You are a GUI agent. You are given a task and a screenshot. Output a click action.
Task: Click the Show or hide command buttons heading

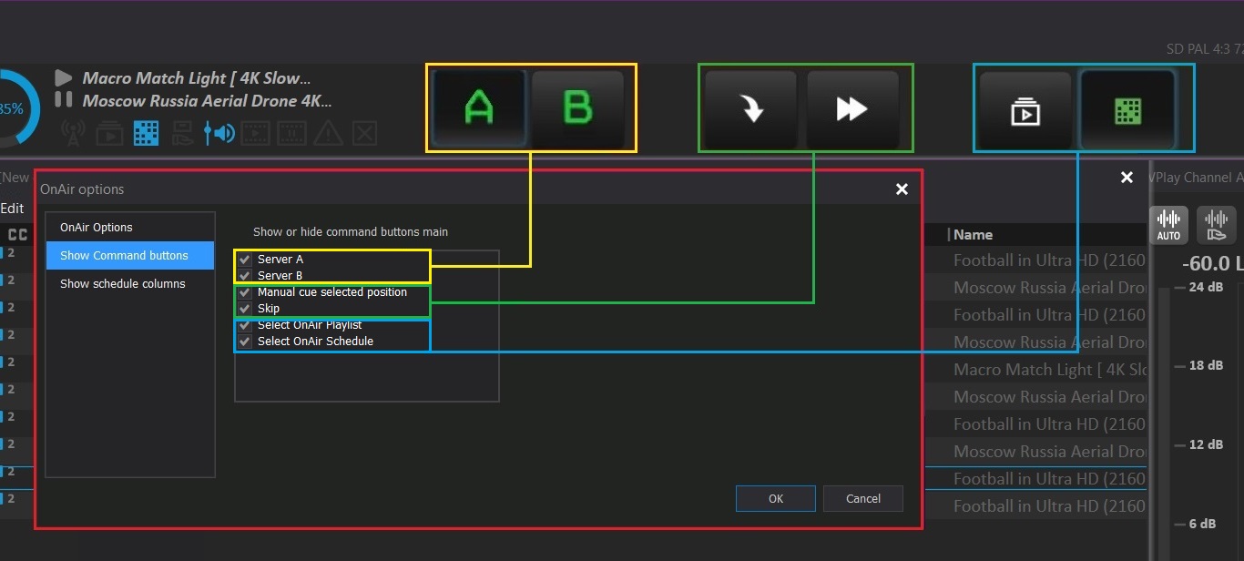pos(351,232)
